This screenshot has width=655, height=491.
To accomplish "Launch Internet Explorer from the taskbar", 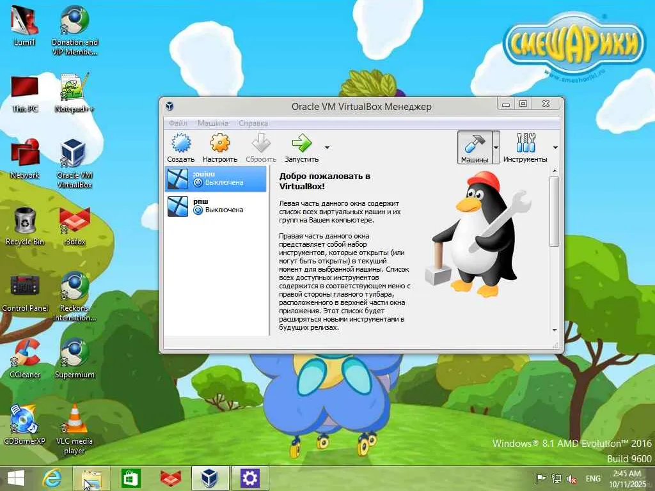I will [52, 478].
